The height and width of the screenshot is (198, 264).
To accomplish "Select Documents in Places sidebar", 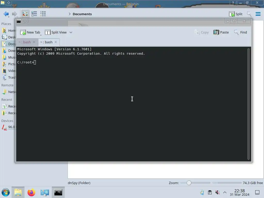I will (x=9, y=44).
